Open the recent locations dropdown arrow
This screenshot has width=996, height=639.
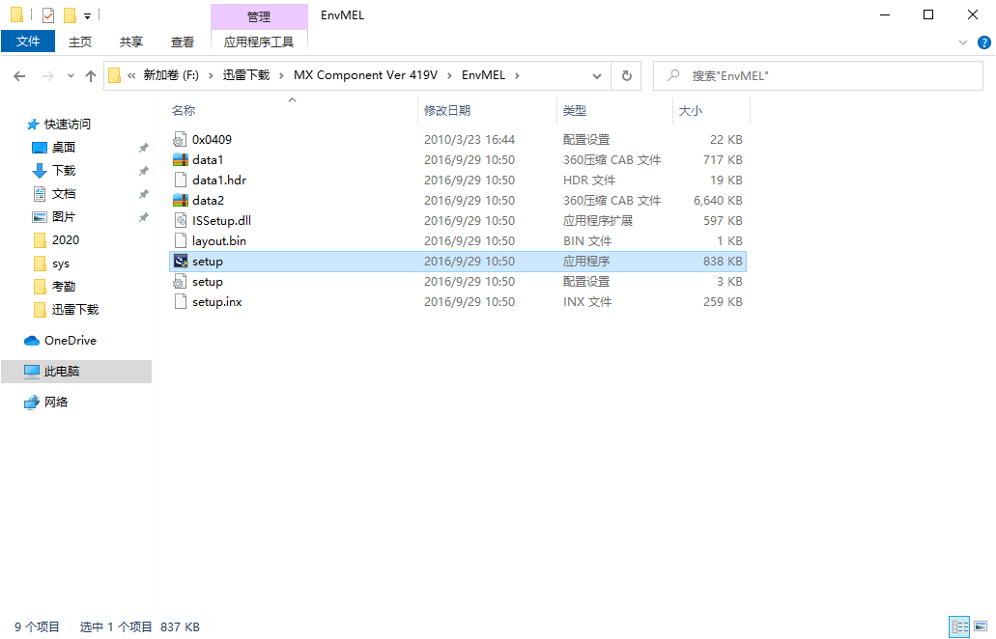pos(71,76)
